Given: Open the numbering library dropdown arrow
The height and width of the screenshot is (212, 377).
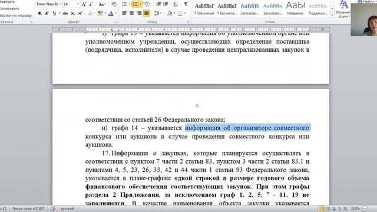Looking at the screenshot, I should [140, 4].
